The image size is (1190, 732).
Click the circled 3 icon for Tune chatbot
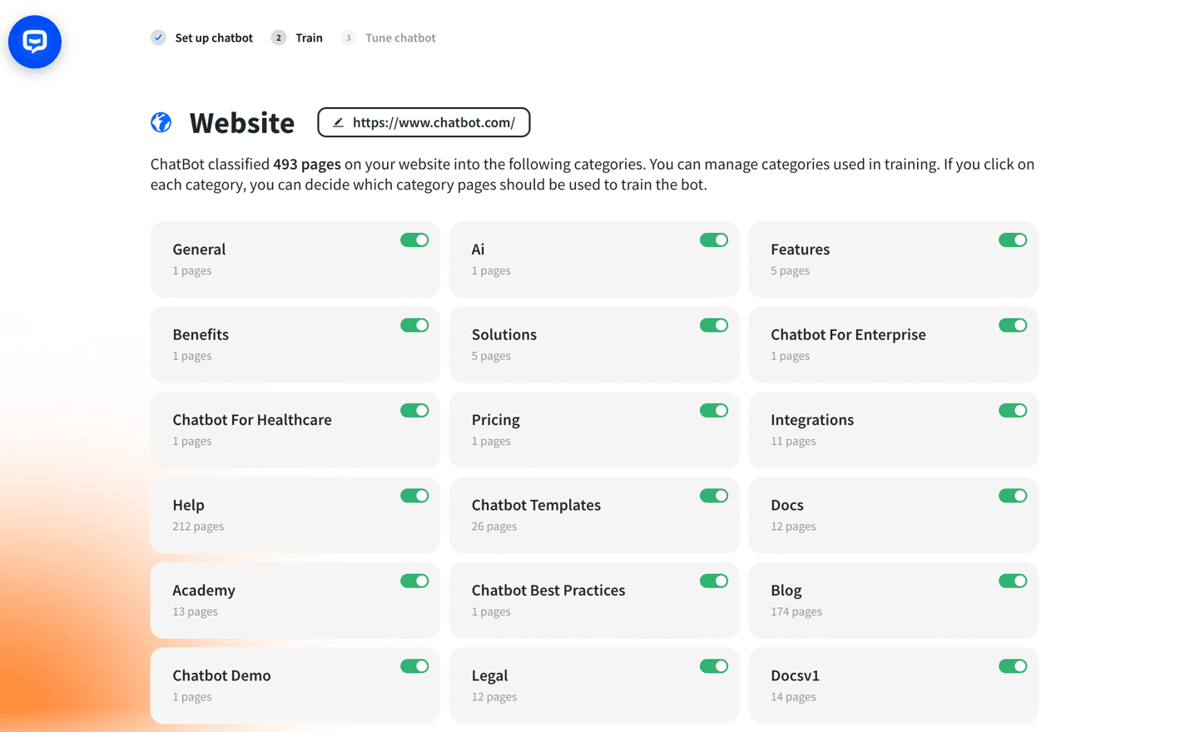click(x=349, y=37)
